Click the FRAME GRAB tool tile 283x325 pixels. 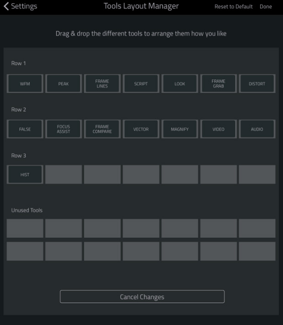(219, 84)
